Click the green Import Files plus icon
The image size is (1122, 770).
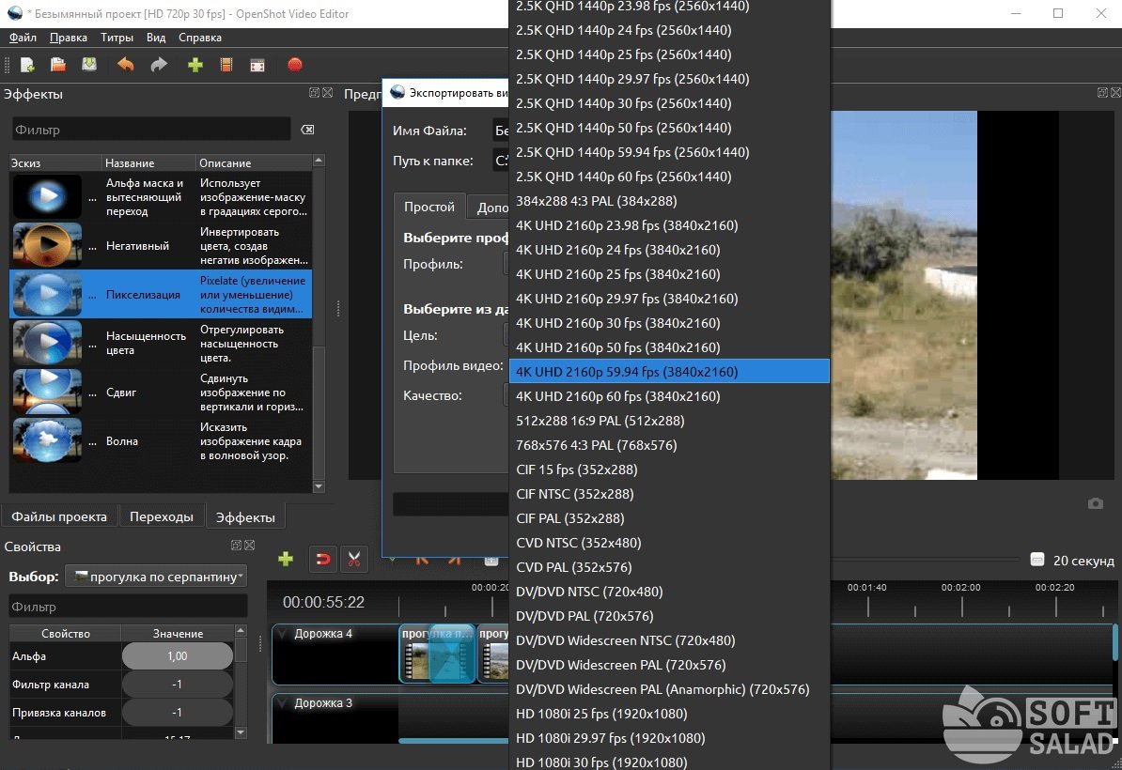[x=195, y=65]
